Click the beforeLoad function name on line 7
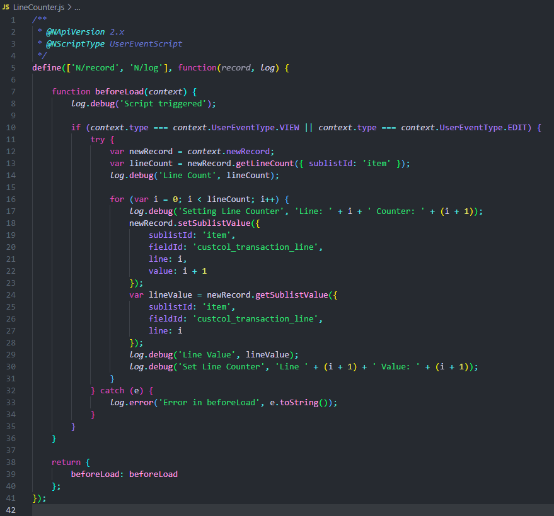 click(119, 92)
